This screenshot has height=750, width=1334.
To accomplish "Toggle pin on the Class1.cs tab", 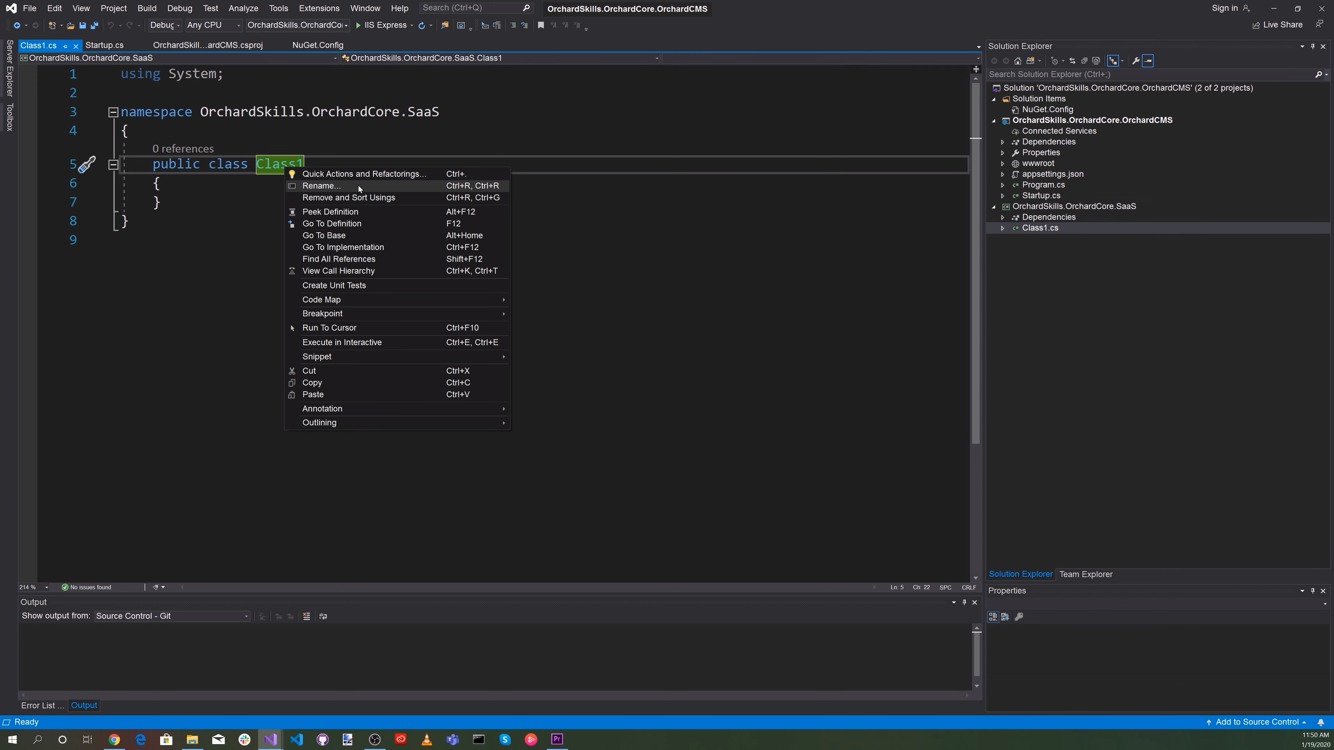I will pyautogui.click(x=65, y=46).
